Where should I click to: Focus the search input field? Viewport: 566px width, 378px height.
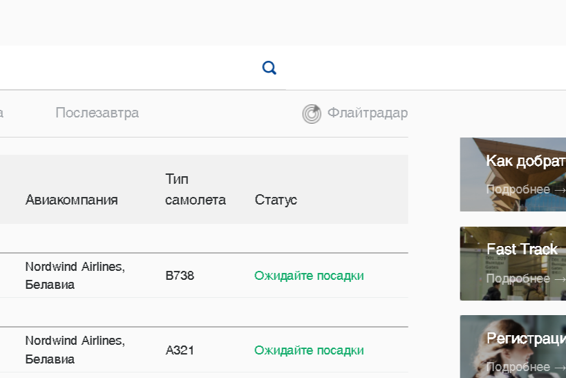coord(124,68)
